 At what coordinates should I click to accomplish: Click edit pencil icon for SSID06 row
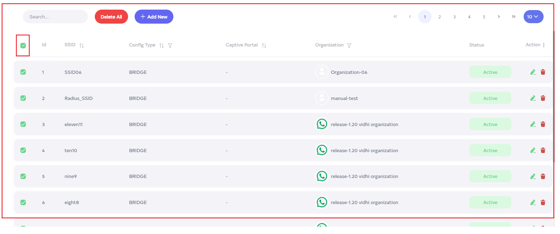click(x=533, y=72)
